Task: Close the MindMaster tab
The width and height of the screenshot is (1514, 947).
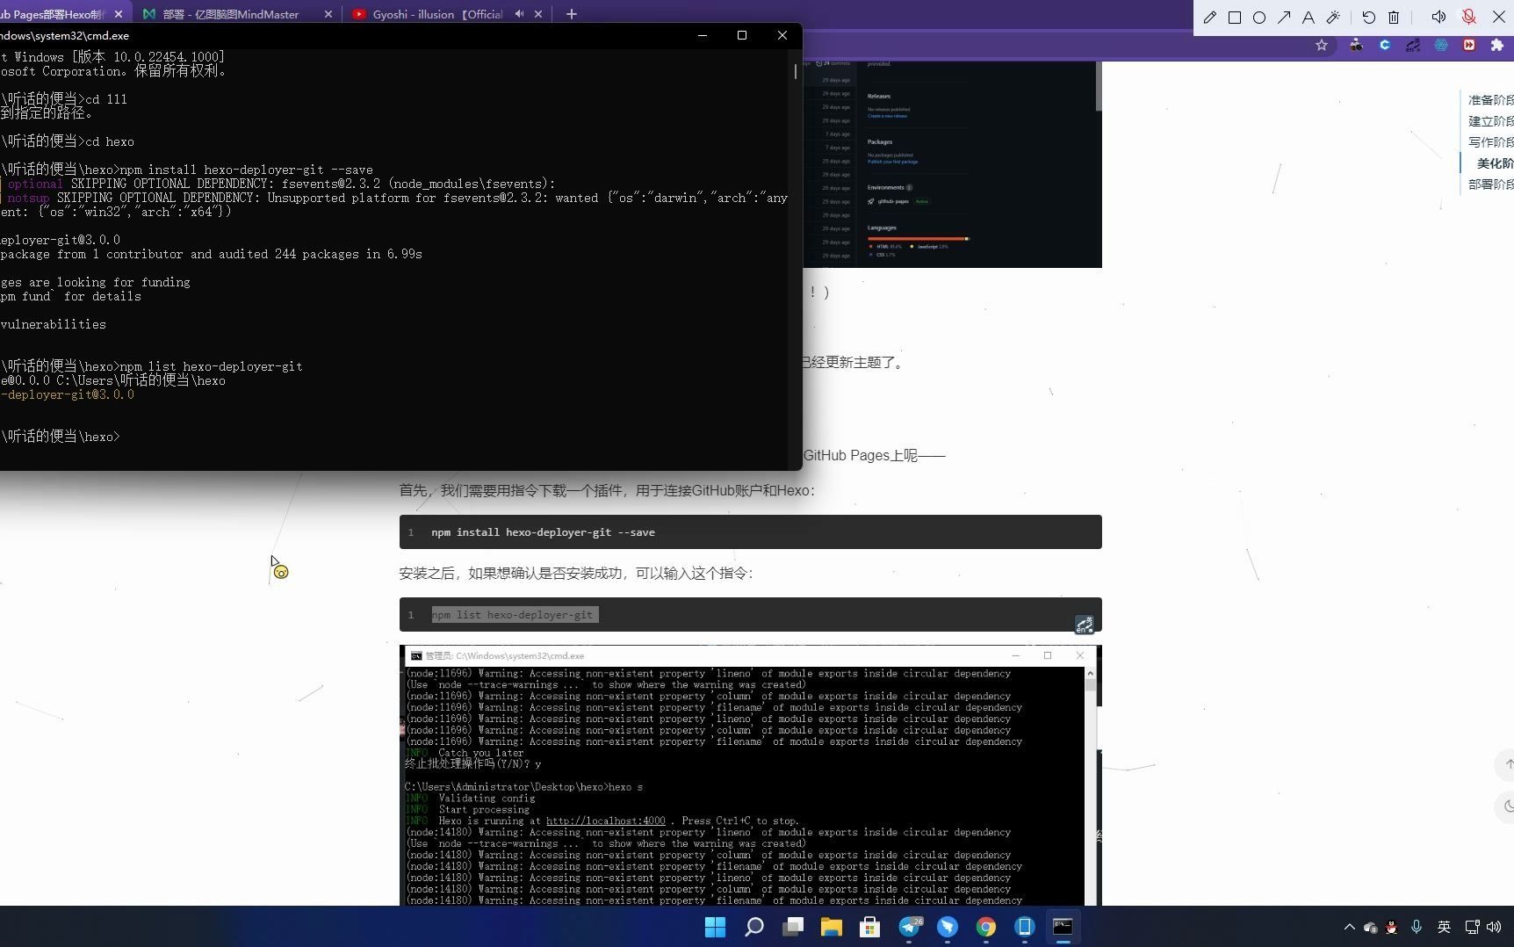Action: point(328,14)
